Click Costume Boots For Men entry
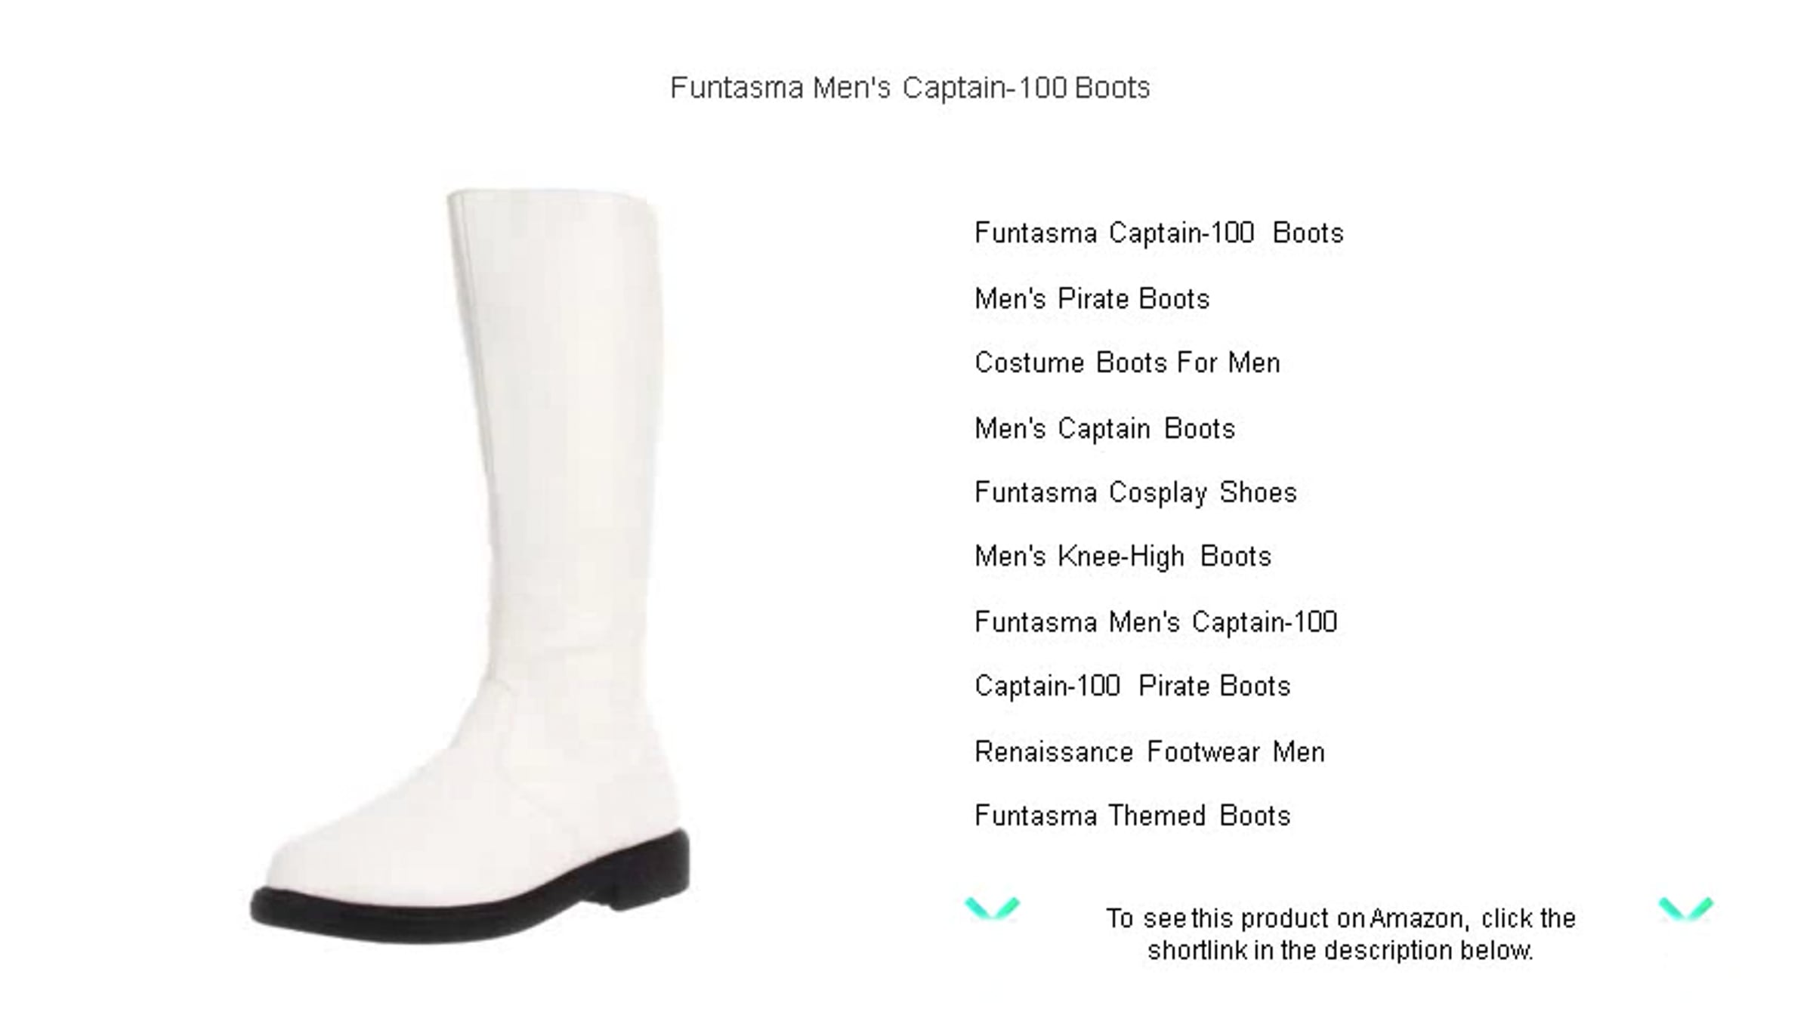 coord(1127,362)
